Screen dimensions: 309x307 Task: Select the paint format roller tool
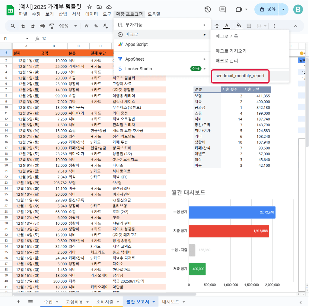tap(51, 26)
